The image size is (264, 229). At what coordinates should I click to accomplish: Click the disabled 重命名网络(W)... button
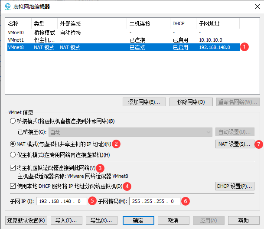[238, 102]
